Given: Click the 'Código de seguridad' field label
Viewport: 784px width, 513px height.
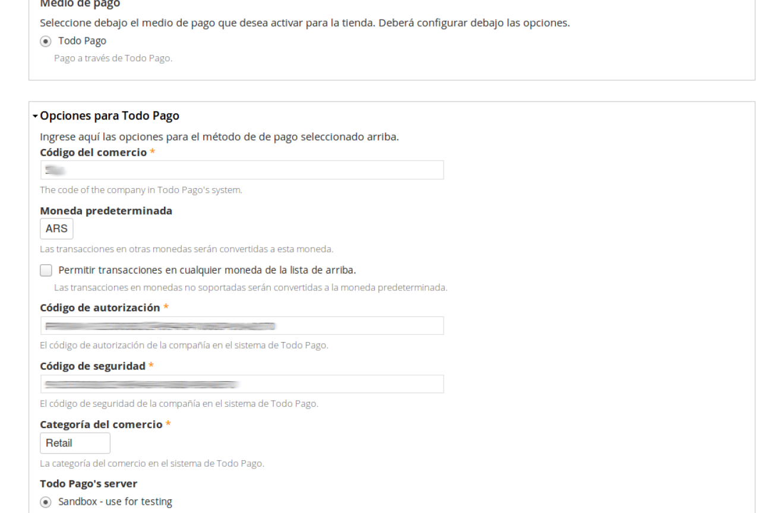Looking at the screenshot, I should click(93, 366).
